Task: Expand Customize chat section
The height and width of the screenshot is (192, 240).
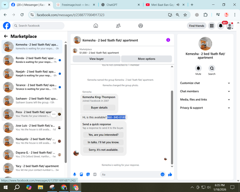Action: (x=205, y=83)
